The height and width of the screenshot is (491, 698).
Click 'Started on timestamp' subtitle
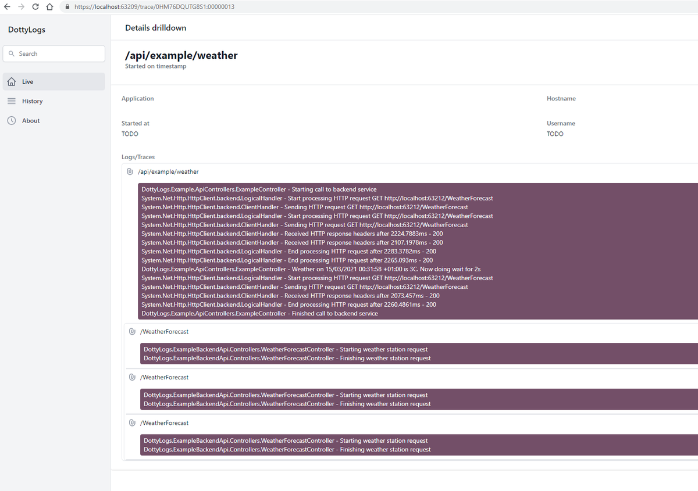(x=156, y=66)
